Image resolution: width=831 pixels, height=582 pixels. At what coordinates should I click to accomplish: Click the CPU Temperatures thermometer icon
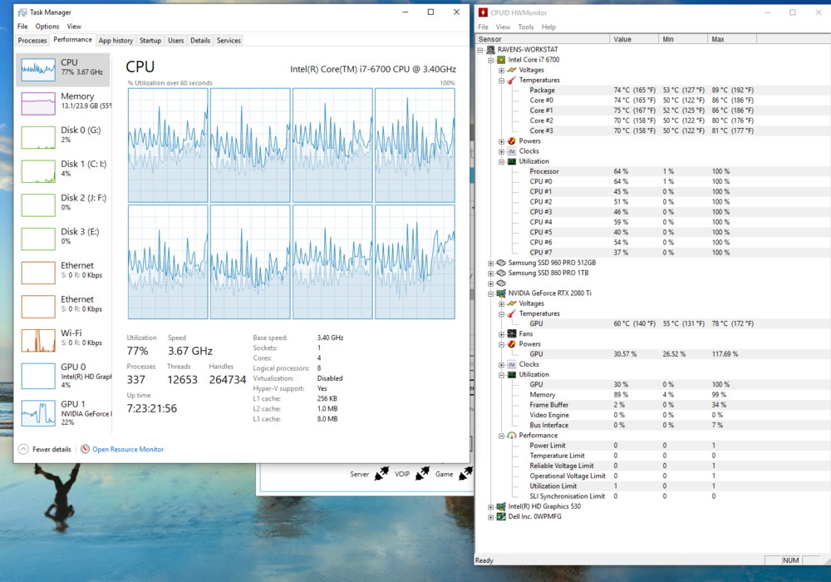(x=511, y=81)
